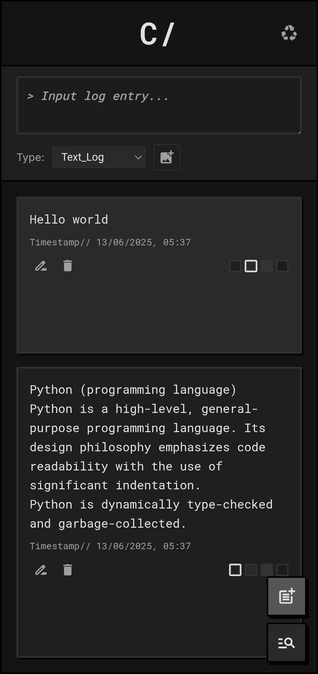This screenshot has width=318, height=674.
Task: Delete the Hello world note
Action: pyautogui.click(x=68, y=266)
